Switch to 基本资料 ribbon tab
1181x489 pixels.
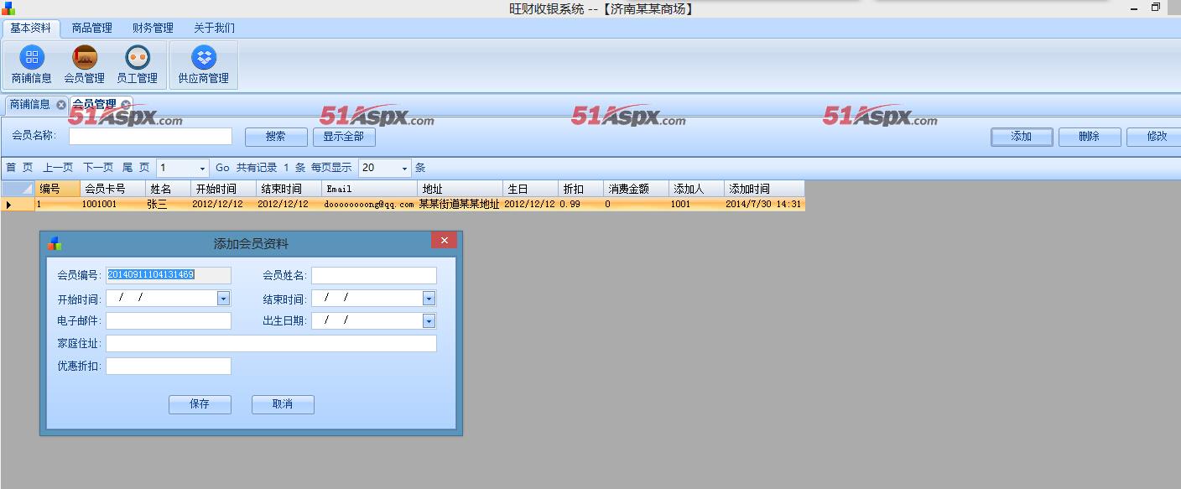(31, 28)
